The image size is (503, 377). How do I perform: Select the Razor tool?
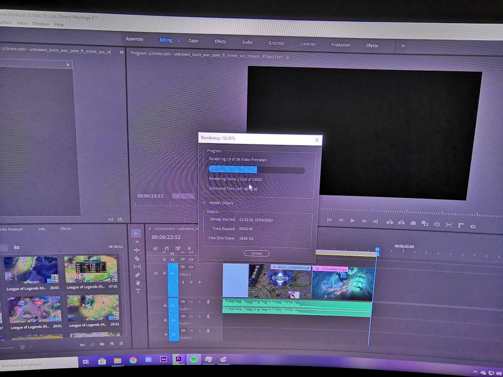(137, 258)
